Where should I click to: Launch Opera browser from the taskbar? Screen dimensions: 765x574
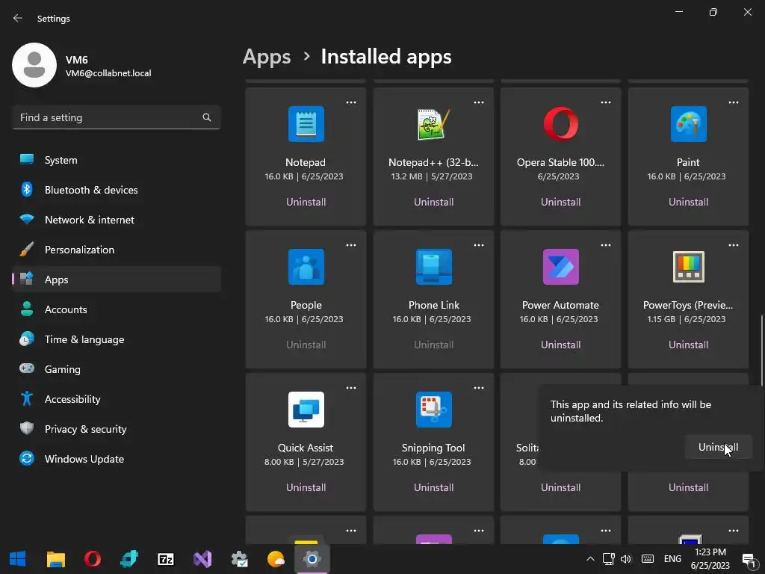pos(92,559)
